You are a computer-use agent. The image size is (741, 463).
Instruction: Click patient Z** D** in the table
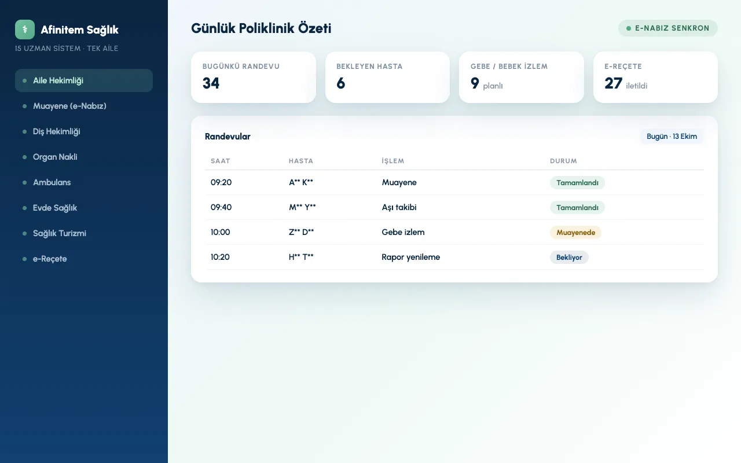pos(302,232)
